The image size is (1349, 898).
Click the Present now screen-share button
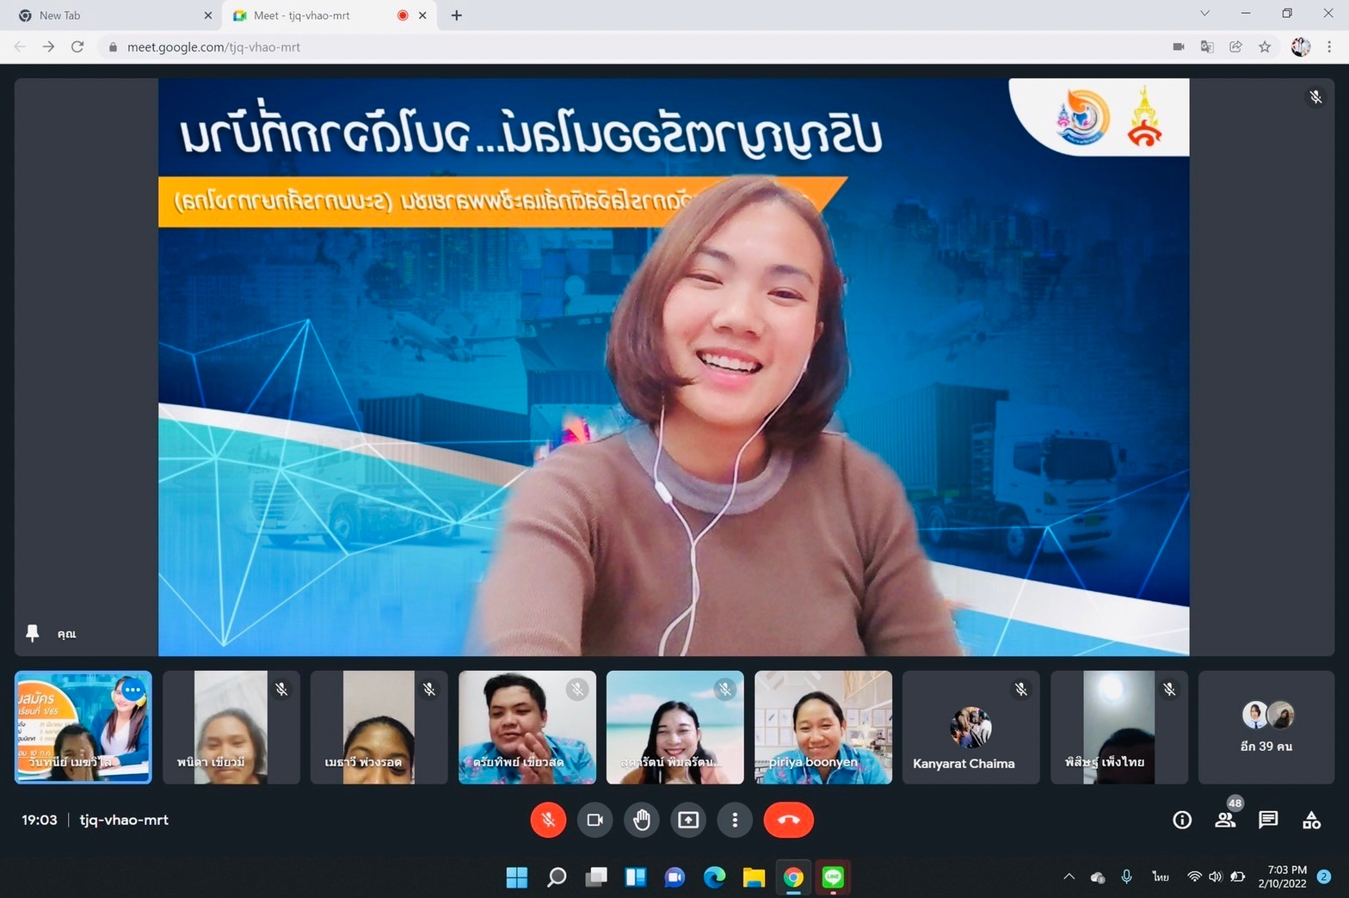688,820
